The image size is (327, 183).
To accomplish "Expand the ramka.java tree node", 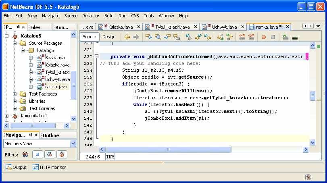I will click(x=31, y=87).
